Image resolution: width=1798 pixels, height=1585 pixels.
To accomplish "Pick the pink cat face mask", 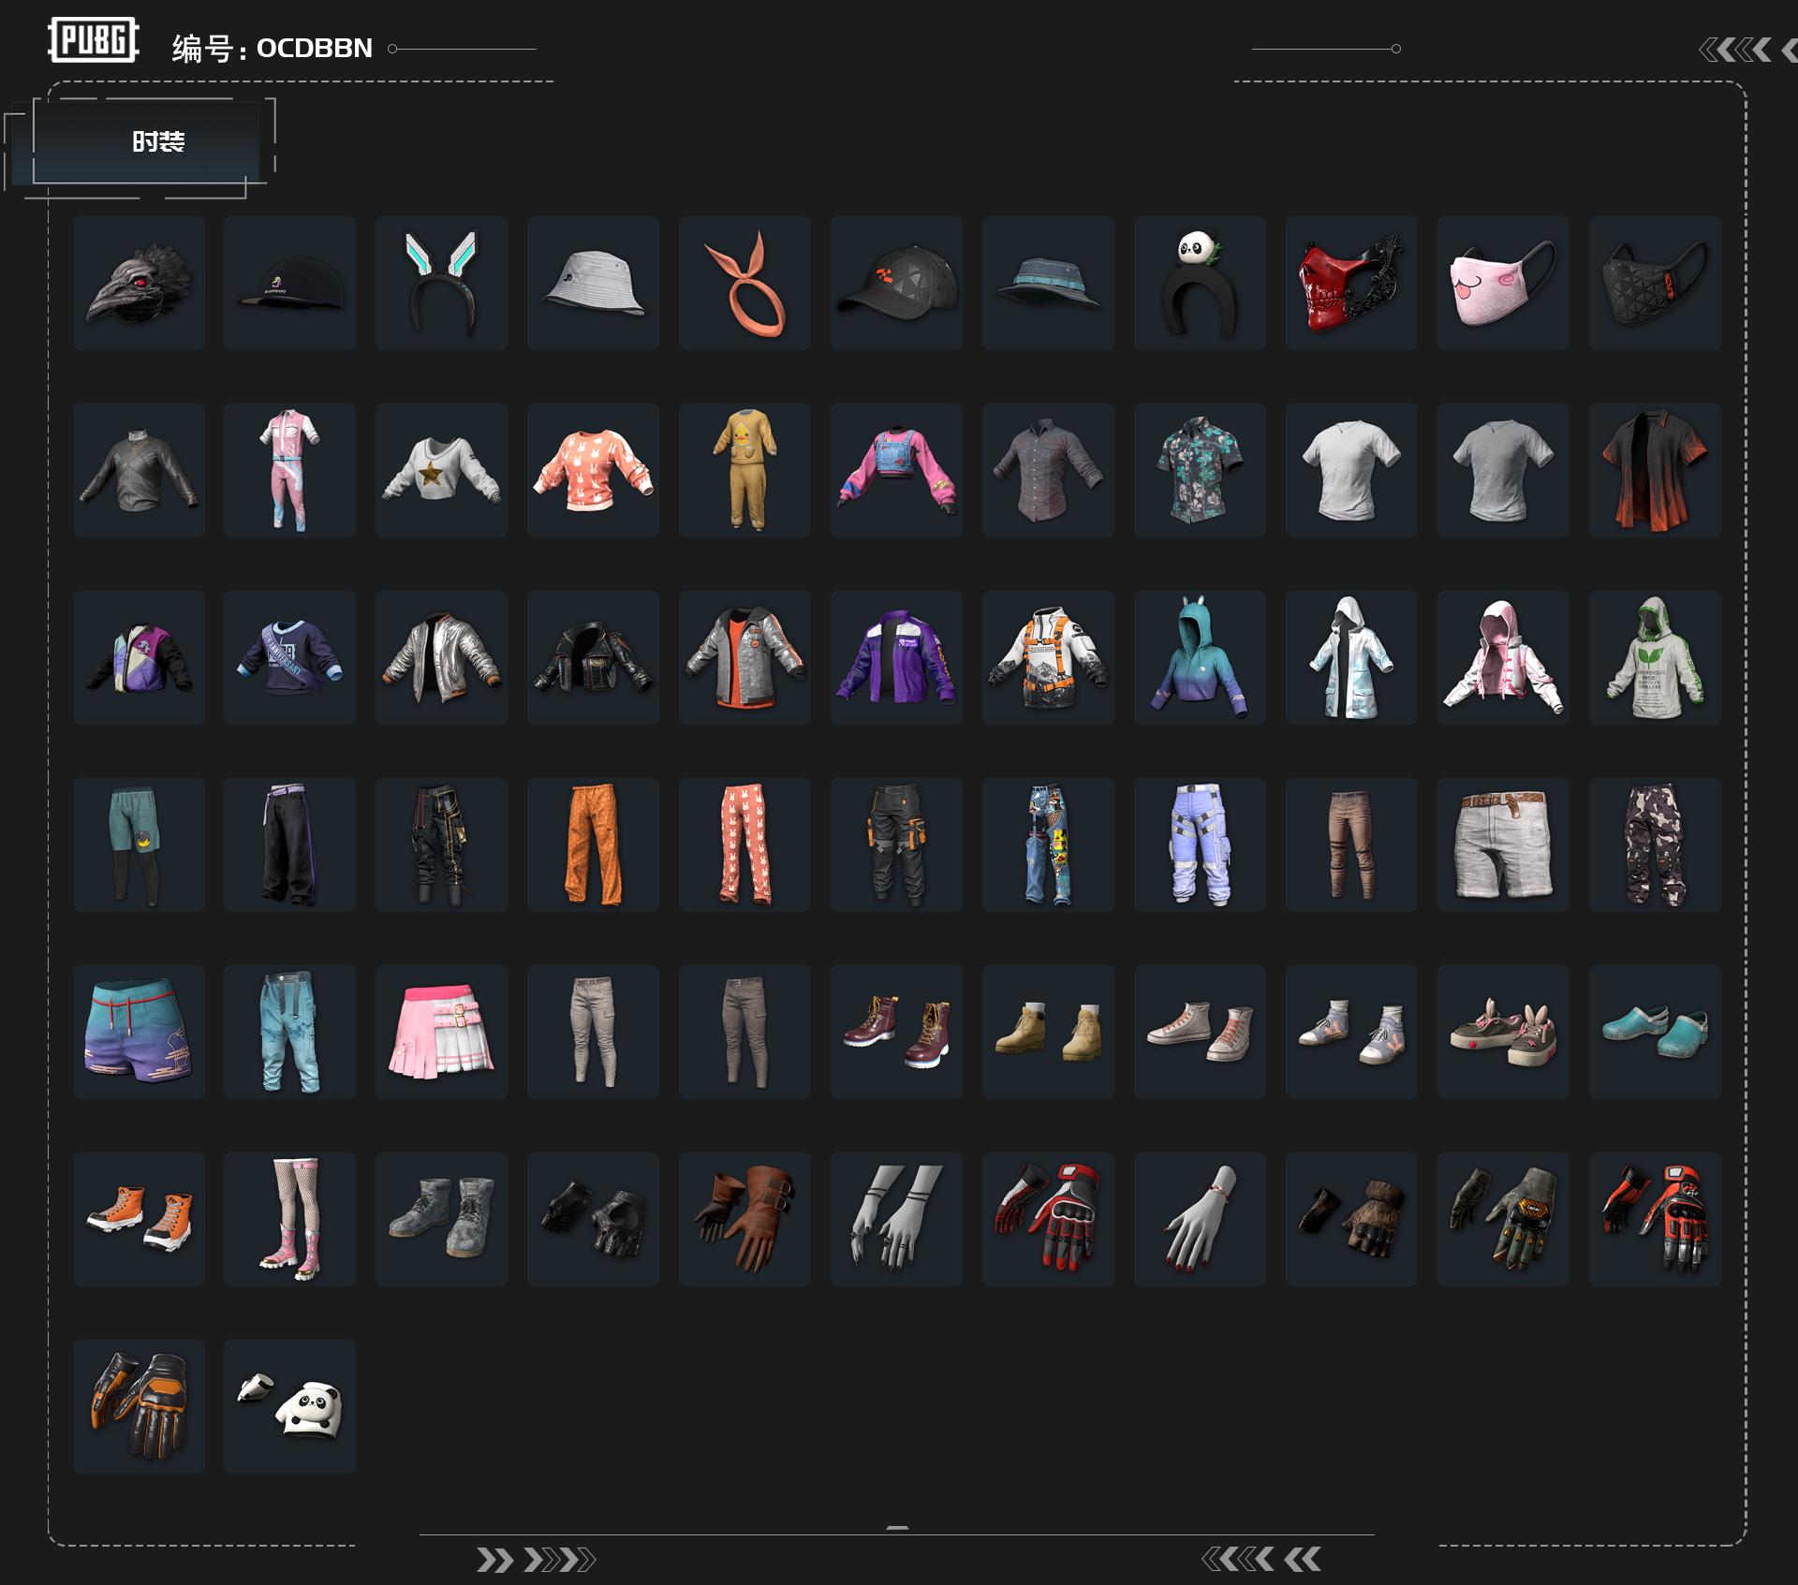I will (1503, 283).
